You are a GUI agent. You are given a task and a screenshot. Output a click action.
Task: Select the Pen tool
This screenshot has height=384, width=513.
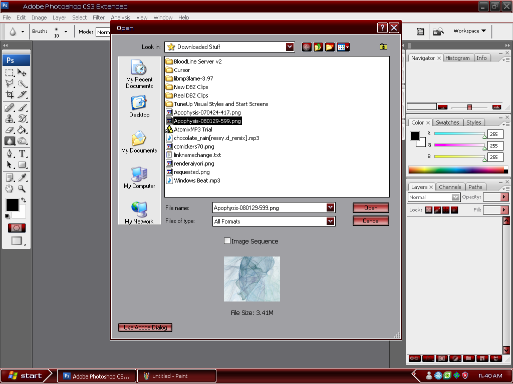(x=10, y=153)
